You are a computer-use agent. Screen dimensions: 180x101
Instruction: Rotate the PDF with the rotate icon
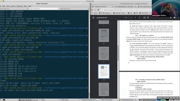[148, 18]
